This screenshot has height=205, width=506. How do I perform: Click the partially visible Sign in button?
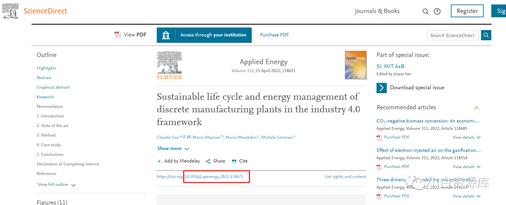click(499, 11)
